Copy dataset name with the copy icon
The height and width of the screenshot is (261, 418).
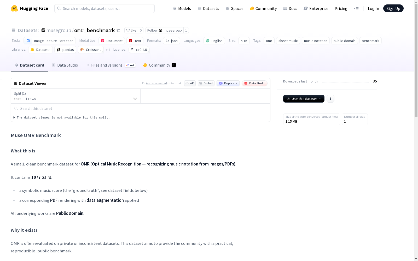[118, 31]
